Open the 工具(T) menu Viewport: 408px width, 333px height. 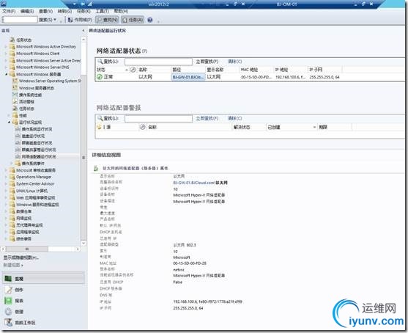pos(102,11)
